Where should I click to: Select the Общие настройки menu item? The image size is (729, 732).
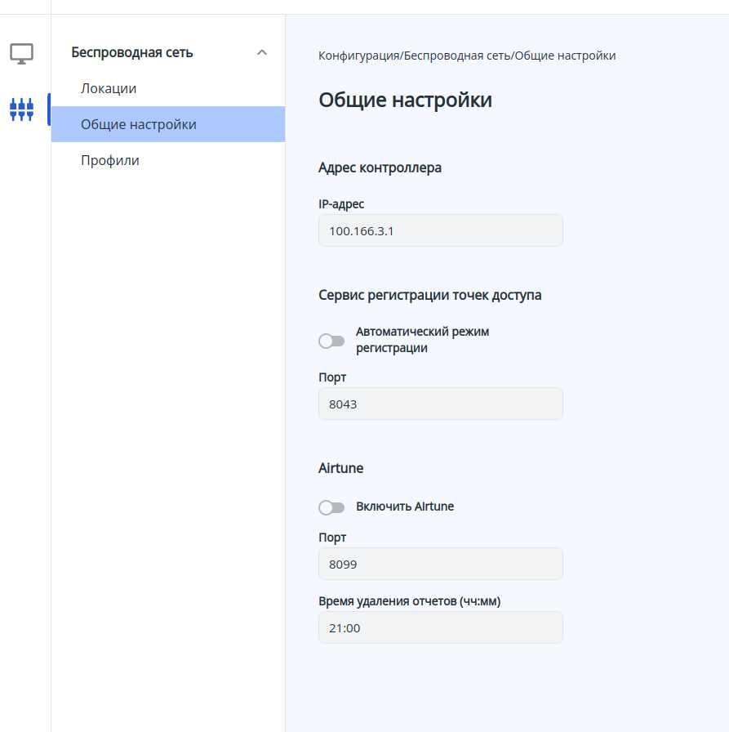coord(139,124)
